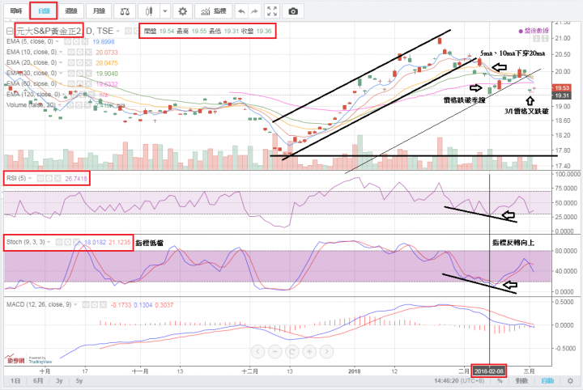Hide EMA (20, close, 0) with eye icon
Image resolution: width=583 pixels, height=390 pixels.
[71, 63]
